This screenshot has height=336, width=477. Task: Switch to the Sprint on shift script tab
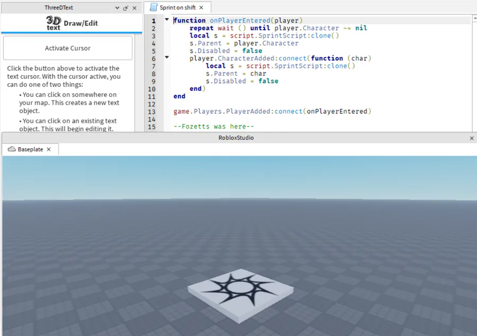pyautogui.click(x=178, y=7)
